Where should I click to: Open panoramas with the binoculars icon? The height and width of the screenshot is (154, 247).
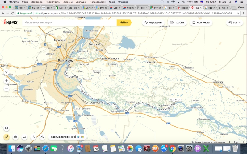click(15, 136)
